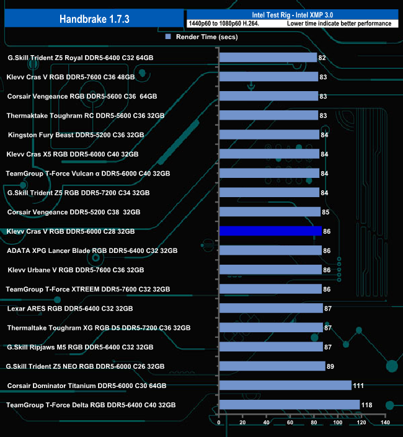Click the 85 value beside Corsair Vengeance DDR5-5200
403x437 pixels.
click(325, 212)
